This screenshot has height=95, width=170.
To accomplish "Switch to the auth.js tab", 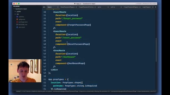I will [113, 7].
